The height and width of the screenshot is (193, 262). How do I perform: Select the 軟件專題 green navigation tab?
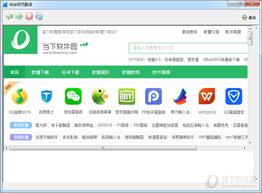pos(161,72)
